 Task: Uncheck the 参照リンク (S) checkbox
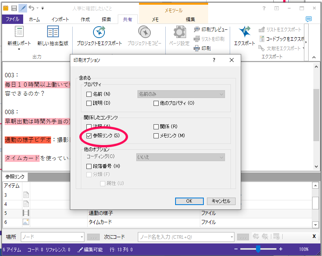pyautogui.click(x=89, y=136)
